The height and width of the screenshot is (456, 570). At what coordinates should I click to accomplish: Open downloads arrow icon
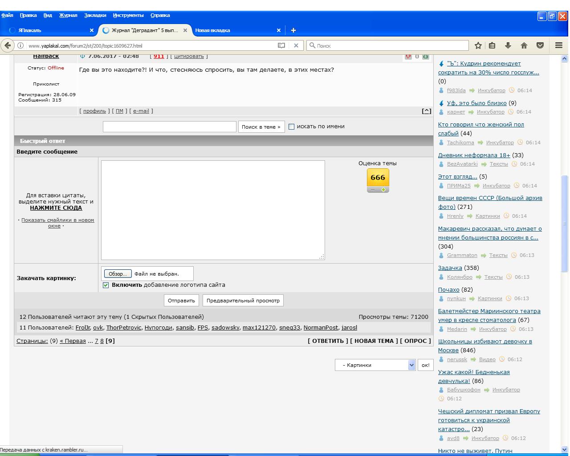click(x=508, y=45)
